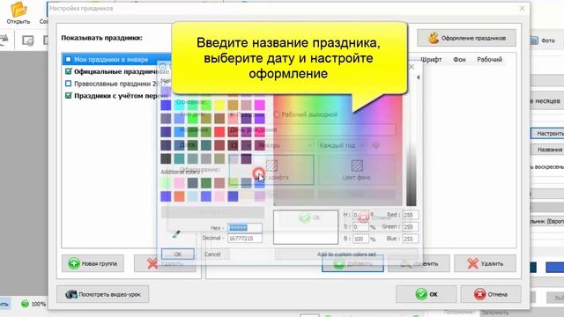Open Посмотреть видео-урок
Image resolution: width=564 pixels, height=317 pixels.
coord(103,294)
